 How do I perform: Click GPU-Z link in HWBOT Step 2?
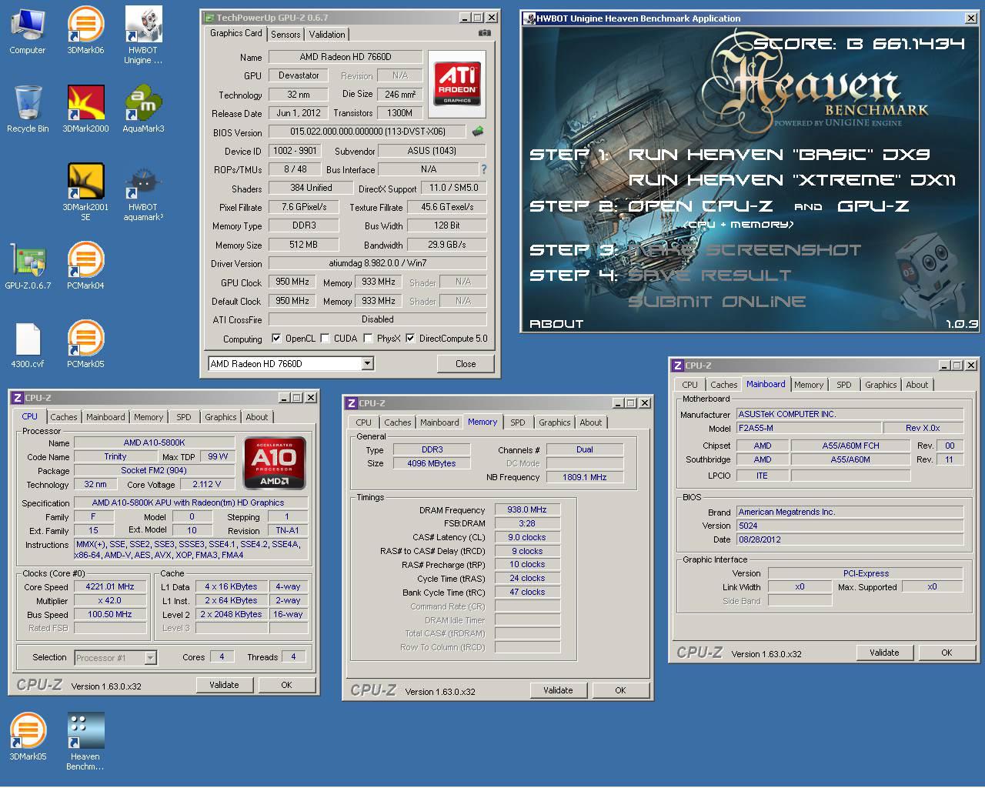pyautogui.click(x=873, y=206)
